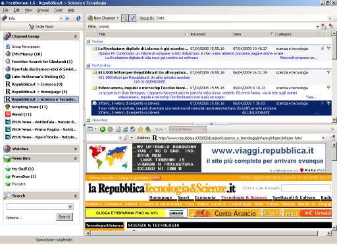Click the Sport link on the web page
This screenshot has height=244, width=337.
click(184, 197)
